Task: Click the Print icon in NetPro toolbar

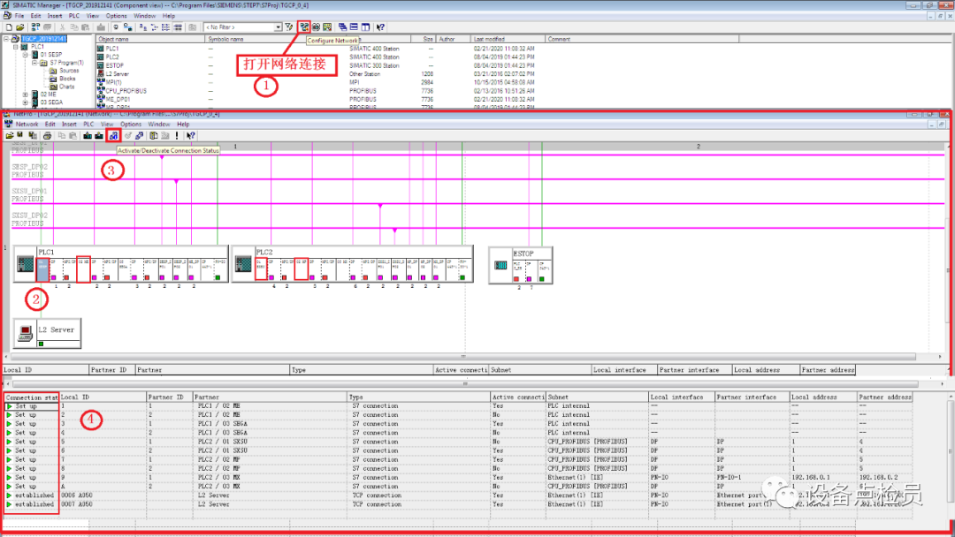Action: [47, 136]
